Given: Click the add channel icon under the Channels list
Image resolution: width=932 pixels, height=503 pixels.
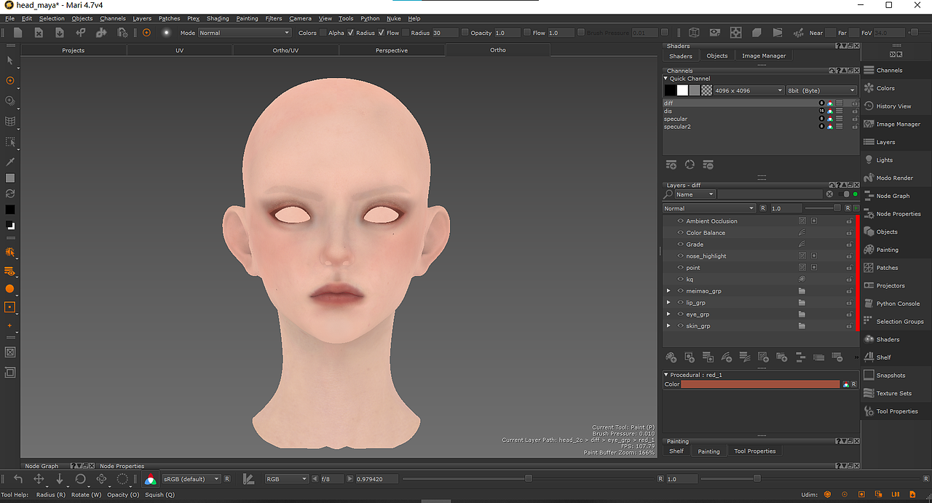Looking at the screenshot, I should tap(671, 165).
